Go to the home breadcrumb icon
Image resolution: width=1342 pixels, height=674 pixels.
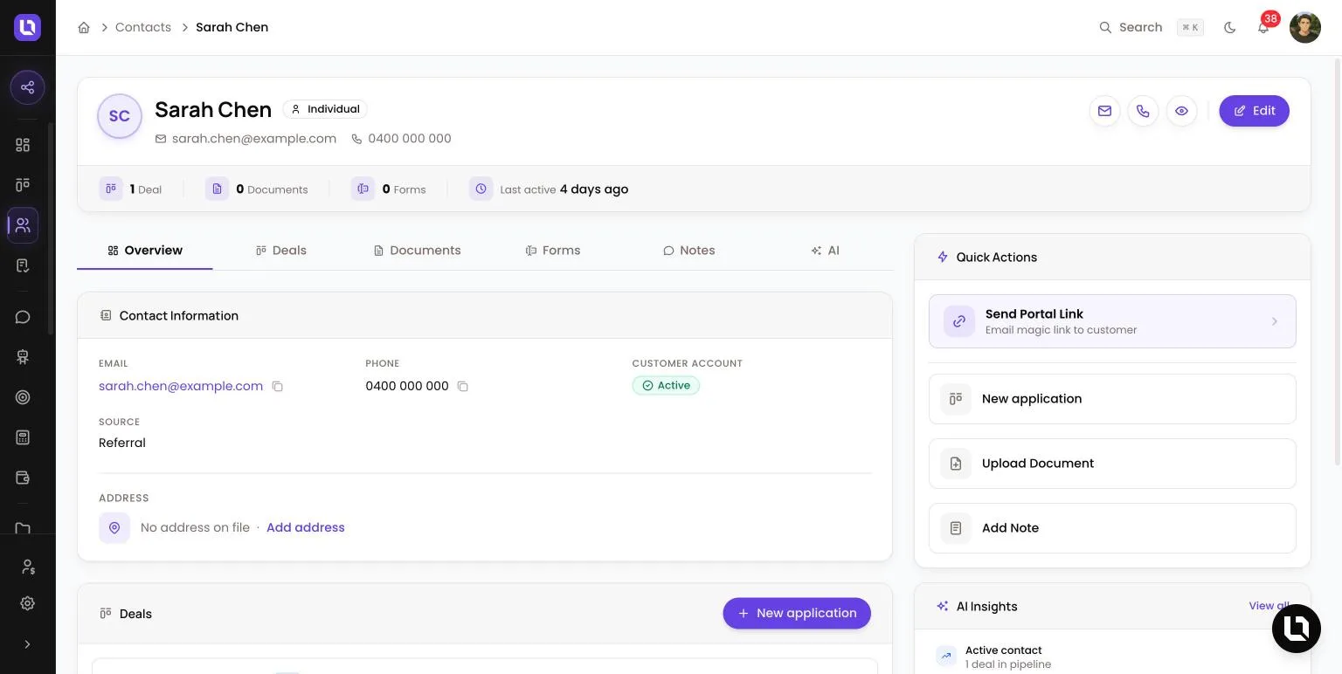(84, 27)
